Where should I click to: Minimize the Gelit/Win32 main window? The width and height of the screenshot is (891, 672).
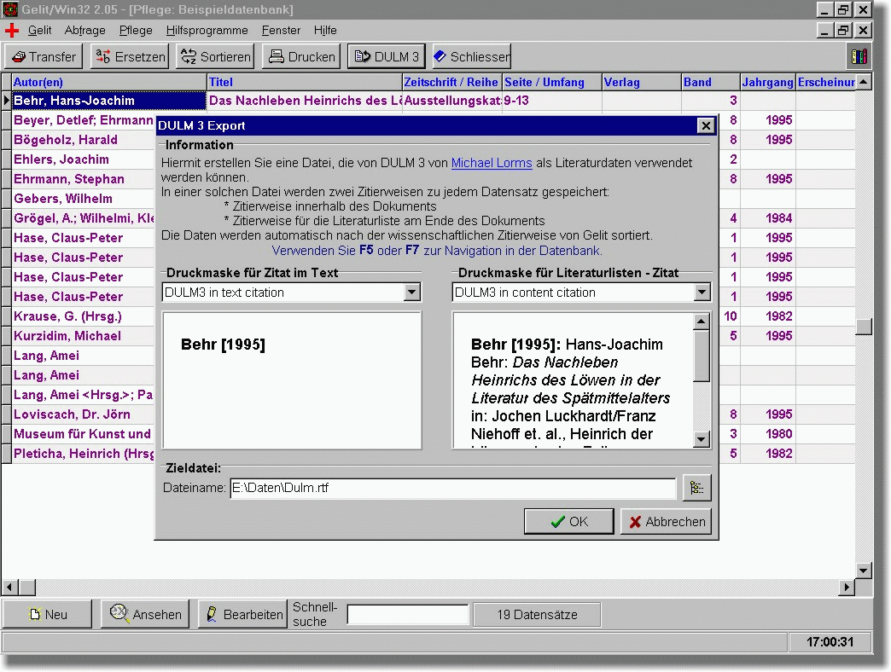(825, 9)
